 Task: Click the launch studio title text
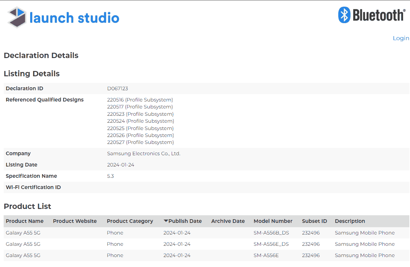[x=74, y=18]
